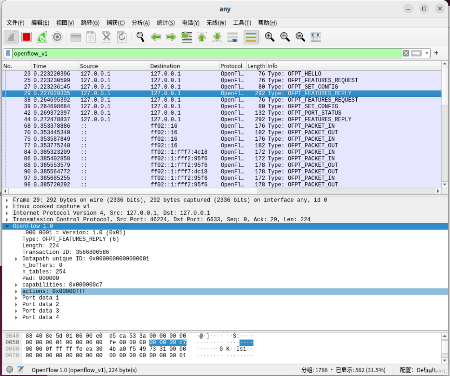Open recent filters dropdown arrow

click(427, 53)
